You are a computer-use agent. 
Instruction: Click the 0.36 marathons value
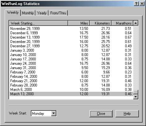click(x=128, y=68)
